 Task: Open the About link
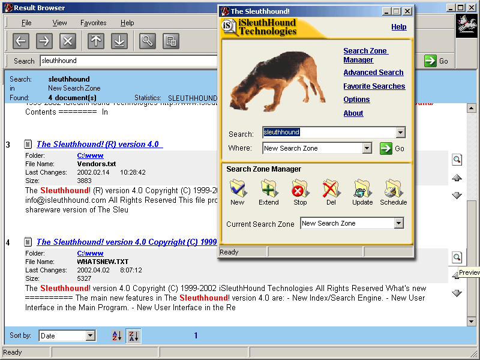(x=353, y=113)
